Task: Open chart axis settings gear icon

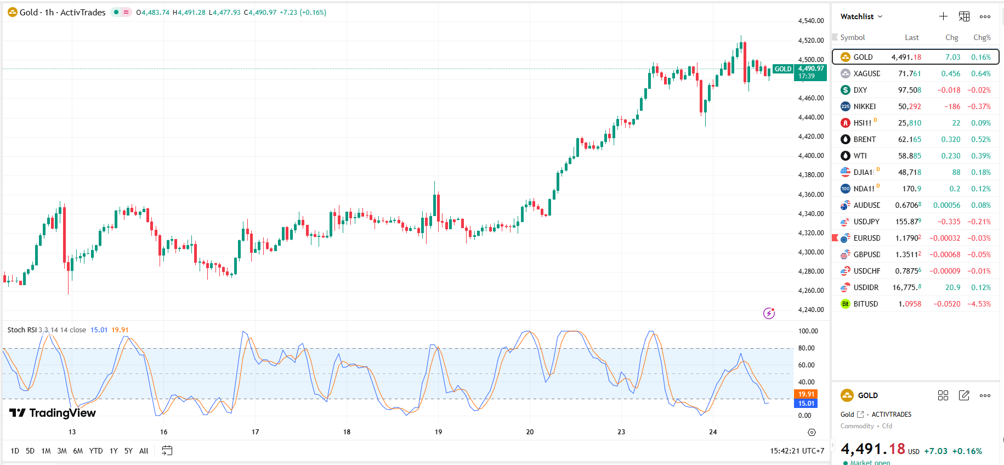Action: [812, 432]
